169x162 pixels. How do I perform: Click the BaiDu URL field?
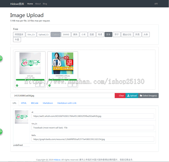93,139
